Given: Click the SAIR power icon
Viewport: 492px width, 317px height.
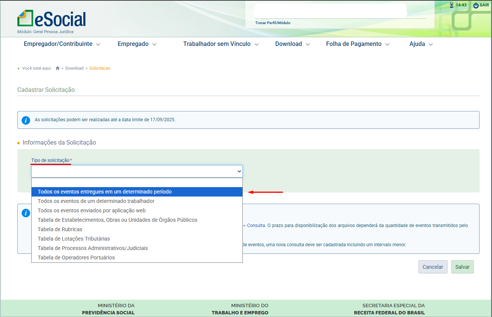Looking at the screenshot, I should [476, 5].
